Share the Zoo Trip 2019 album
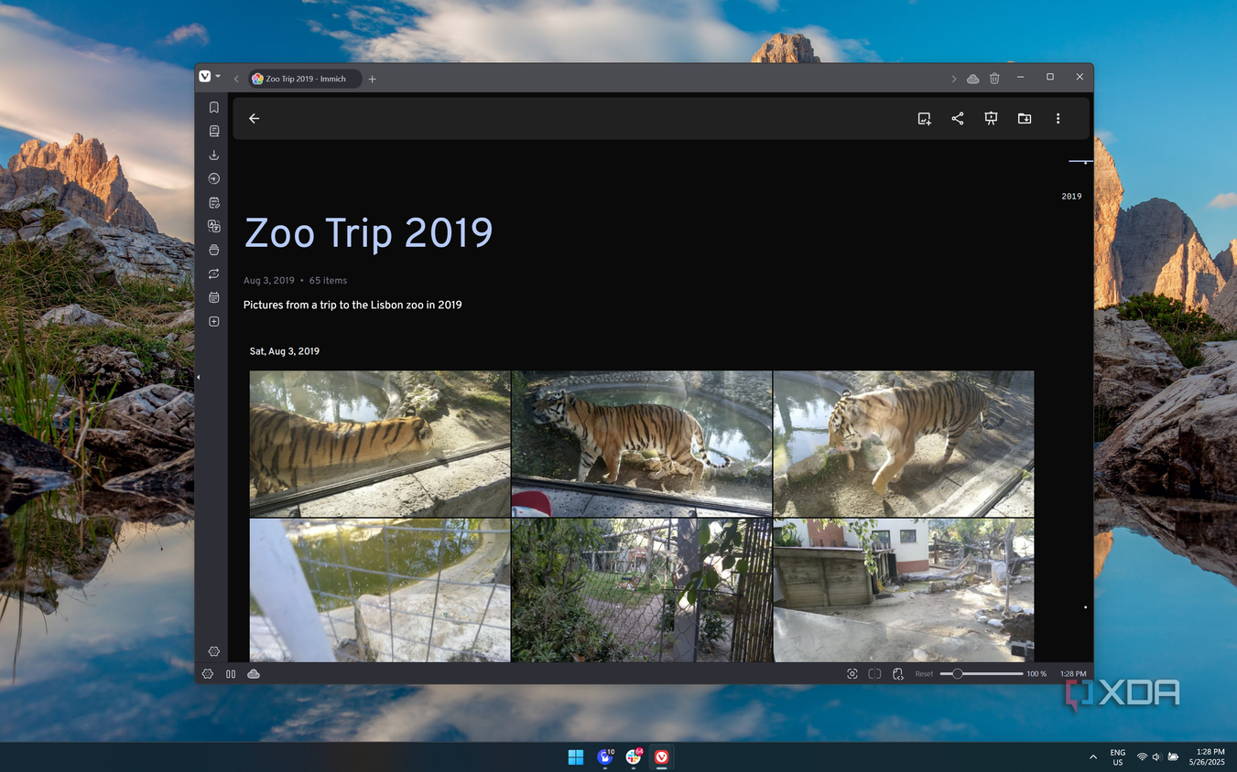1237x772 pixels. pyautogui.click(x=958, y=118)
